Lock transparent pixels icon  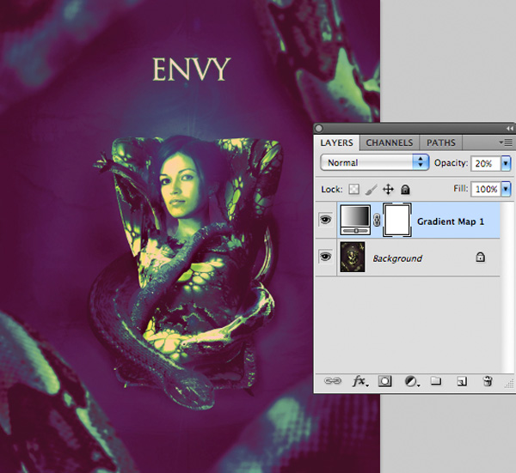(353, 189)
